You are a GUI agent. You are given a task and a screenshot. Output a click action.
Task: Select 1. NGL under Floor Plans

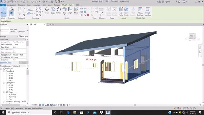click(11, 73)
